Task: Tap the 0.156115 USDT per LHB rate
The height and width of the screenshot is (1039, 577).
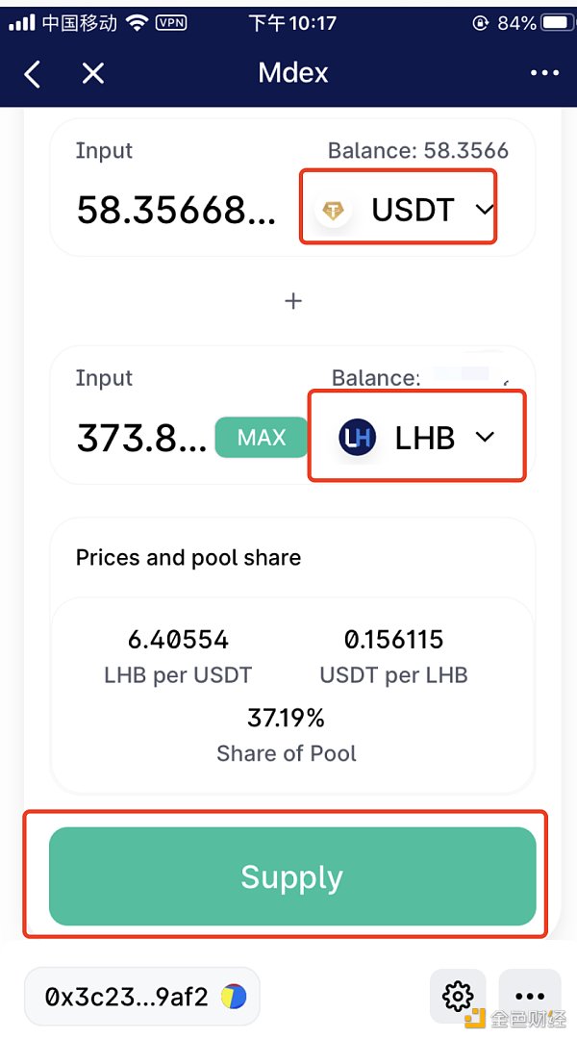Action: pyautogui.click(x=393, y=640)
